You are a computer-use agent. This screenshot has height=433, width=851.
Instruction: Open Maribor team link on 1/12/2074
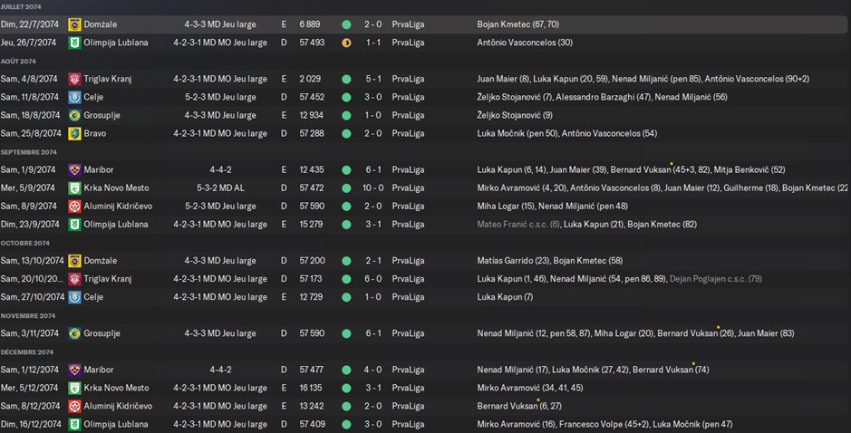click(x=98, y=370)
